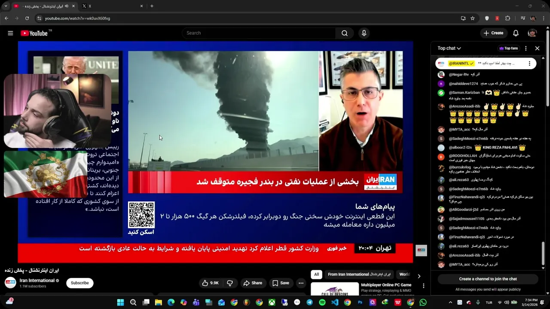
Task: Select the From Iran International chip
Action: point(359,274)
